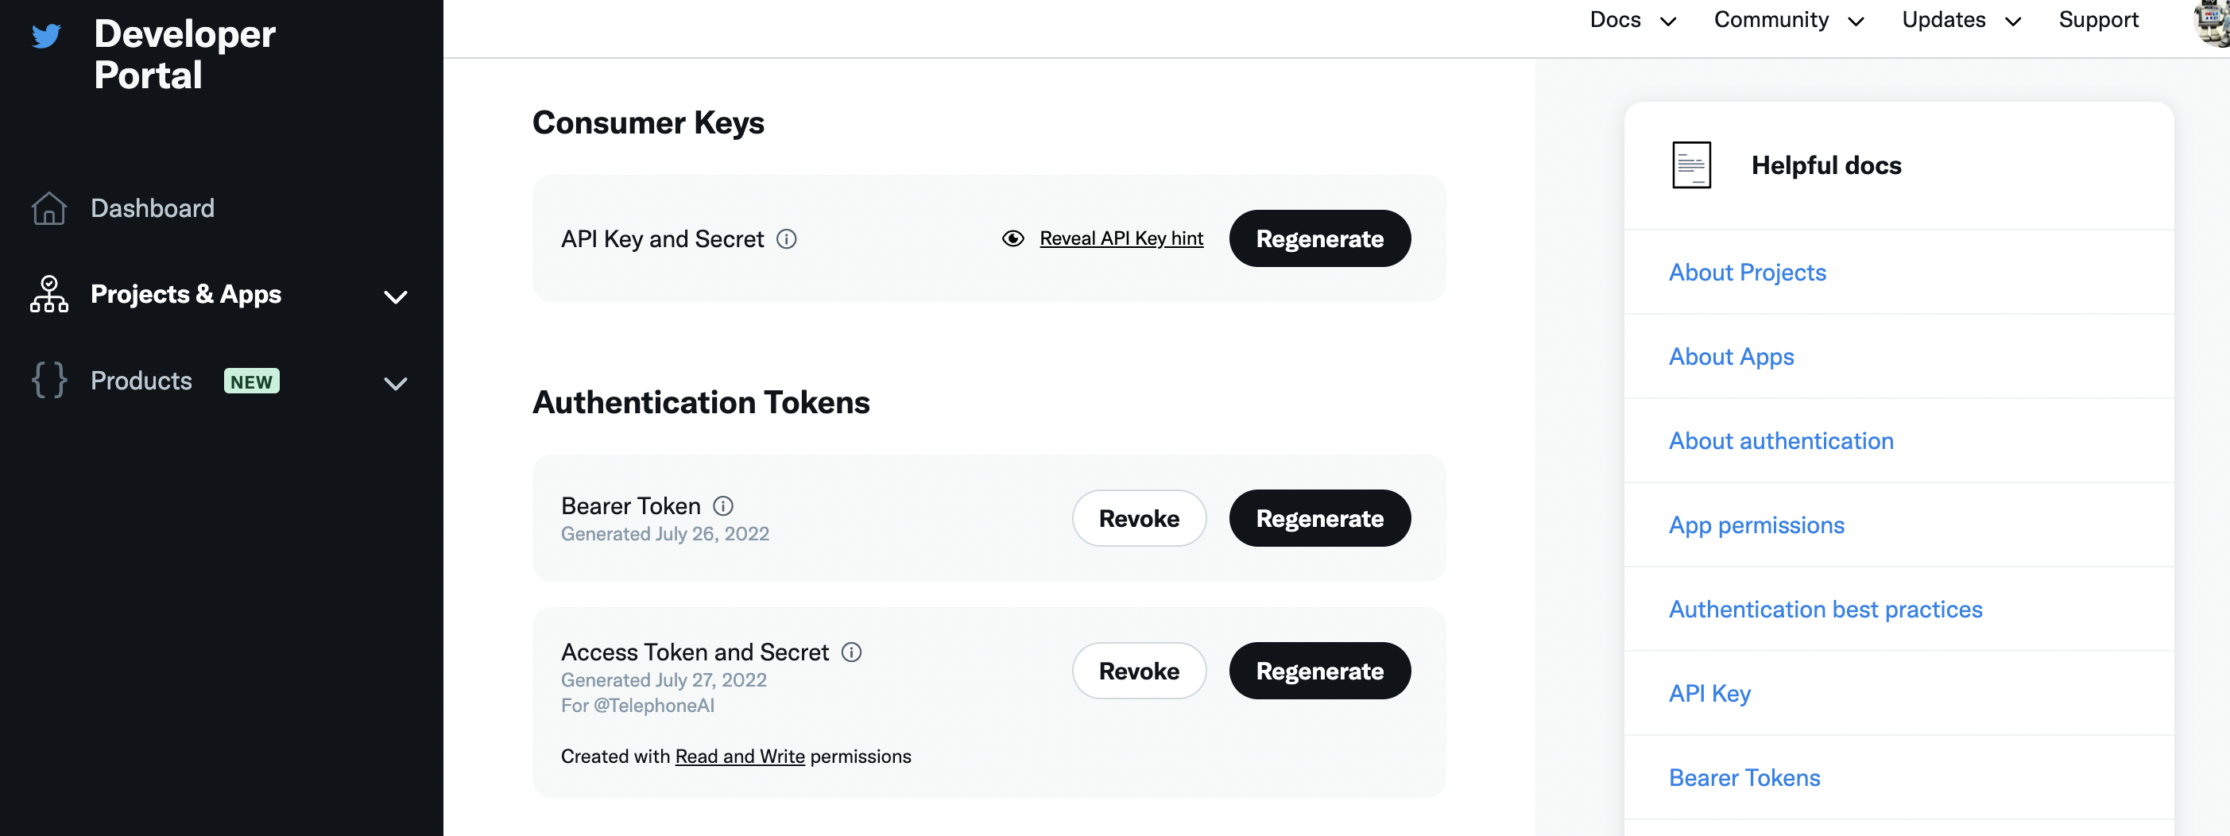Click the Helpful docs document icon
2230x836 pixels.
pyautogui.click(x=1690, y=165)
